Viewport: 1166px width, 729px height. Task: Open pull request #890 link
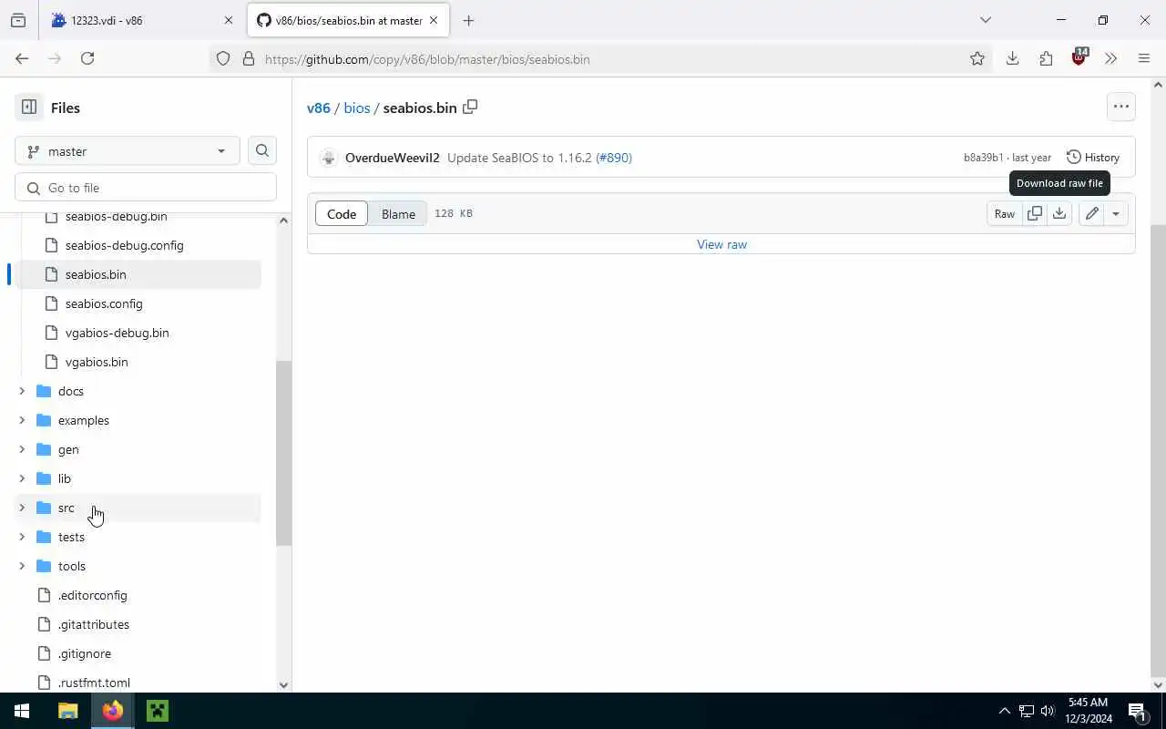click(614, 158)
